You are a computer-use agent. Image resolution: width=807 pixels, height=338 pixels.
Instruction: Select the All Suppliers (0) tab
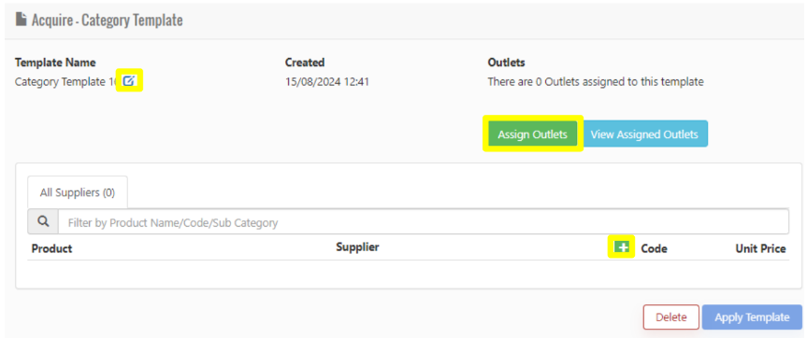click(x=78, y=192)
